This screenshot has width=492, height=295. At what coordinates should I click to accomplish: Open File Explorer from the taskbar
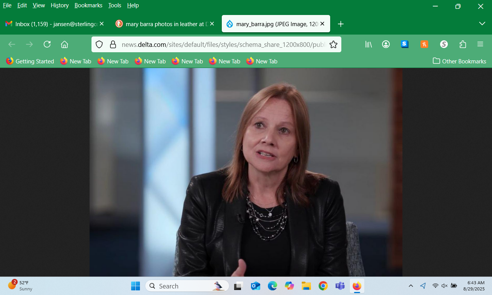(x=306, y=286)
